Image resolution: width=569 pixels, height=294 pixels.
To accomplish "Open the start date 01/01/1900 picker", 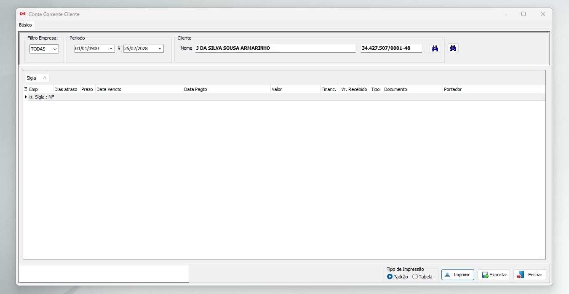I will click(111, 49).
